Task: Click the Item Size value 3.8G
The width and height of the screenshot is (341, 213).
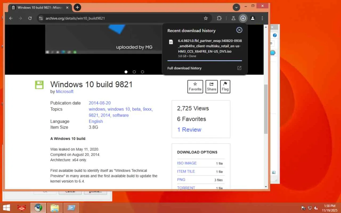Action: (94, 127)
